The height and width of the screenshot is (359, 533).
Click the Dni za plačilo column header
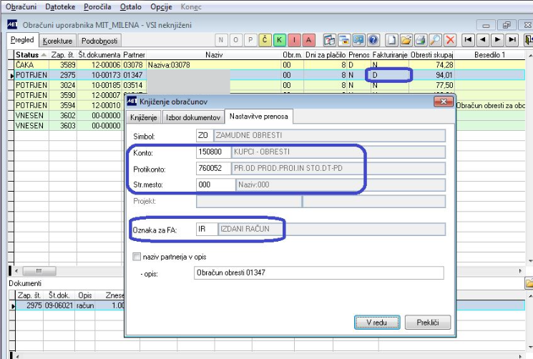pyautogui.click(x=326, y=54)
